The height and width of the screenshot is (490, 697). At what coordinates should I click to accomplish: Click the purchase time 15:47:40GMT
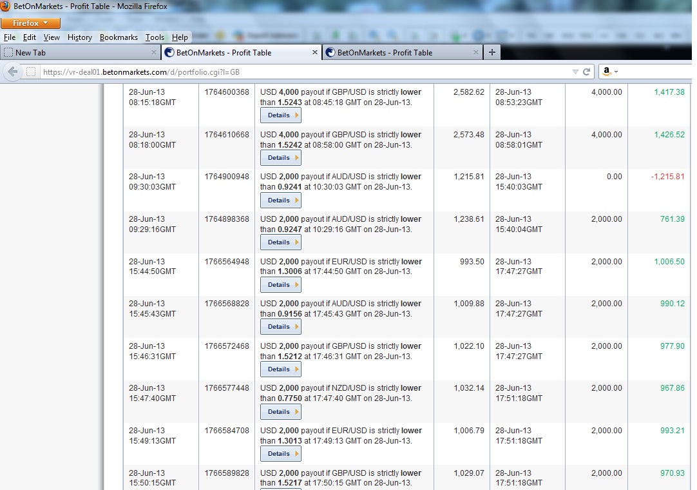pos(152,398)
